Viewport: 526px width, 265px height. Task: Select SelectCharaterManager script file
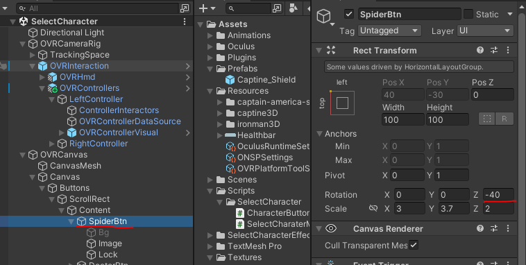tap(273, 224)
